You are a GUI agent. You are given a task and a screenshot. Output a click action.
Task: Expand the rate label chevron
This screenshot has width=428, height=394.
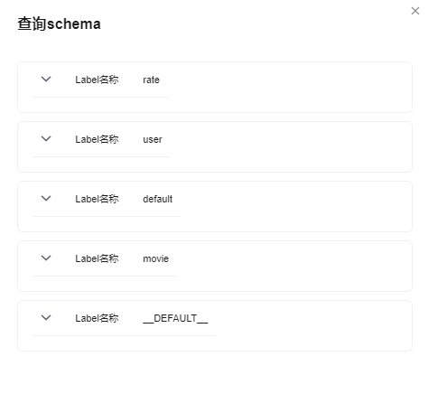pos(46,80)
